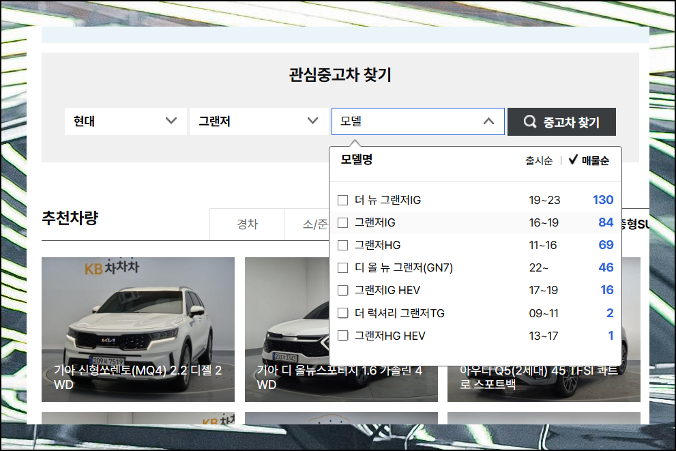Check the 더 럭셔리 그랜저TG checkbox
Screen dimensions: 676x451
coord(342,313)
